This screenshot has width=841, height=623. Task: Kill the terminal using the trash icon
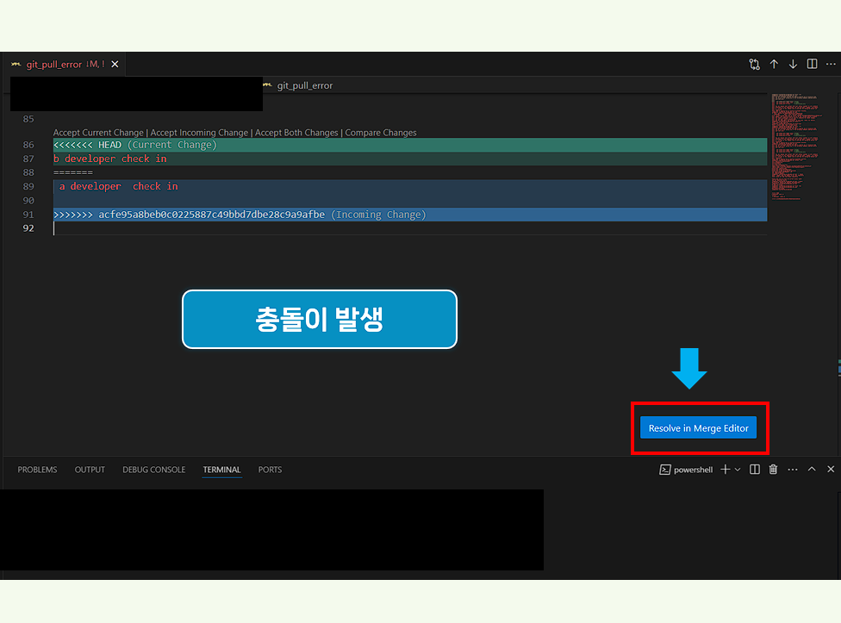(x=773, y=469)
